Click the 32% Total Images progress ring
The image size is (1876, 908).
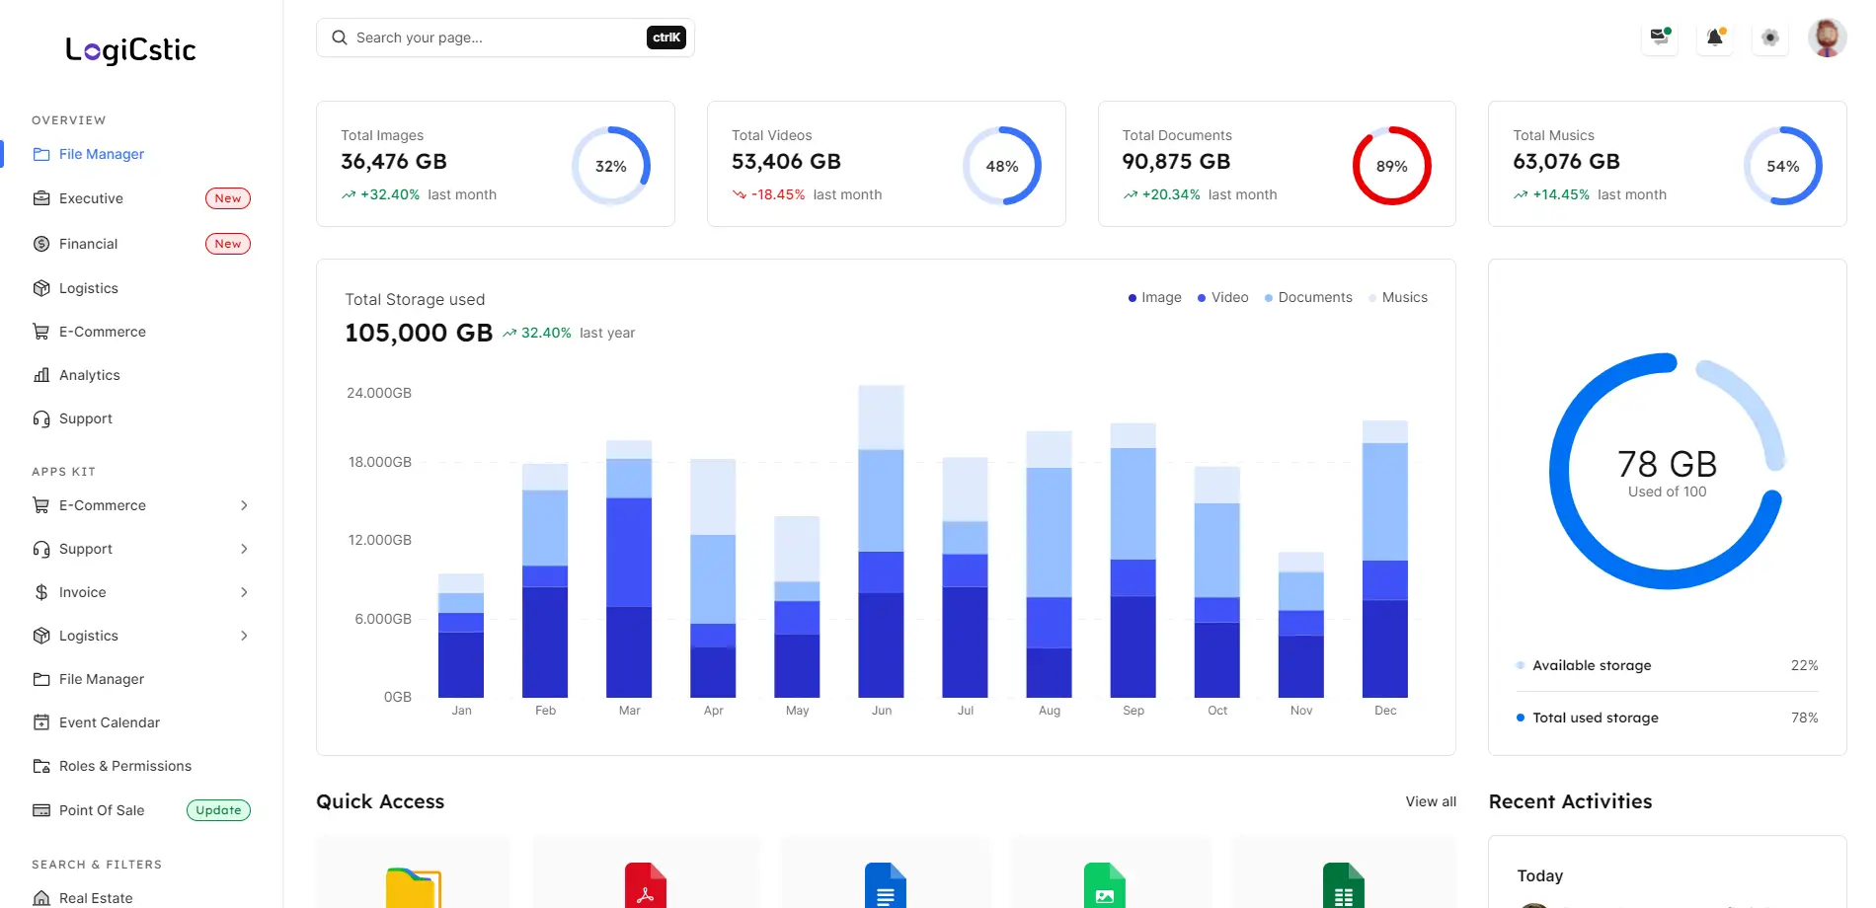[x=611, y=166]
